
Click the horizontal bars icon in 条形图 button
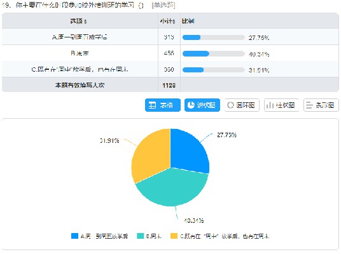point(309,105)
